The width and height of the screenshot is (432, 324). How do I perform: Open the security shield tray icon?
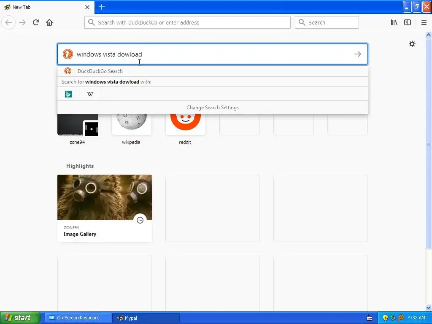pos(385,318)
